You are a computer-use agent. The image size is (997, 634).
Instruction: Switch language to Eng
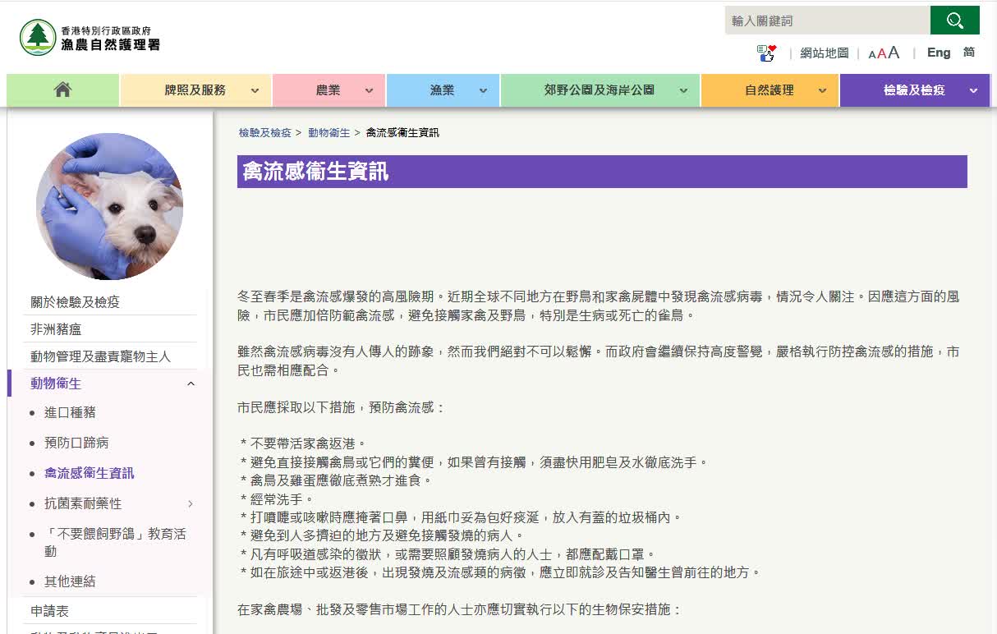point(938,53)
